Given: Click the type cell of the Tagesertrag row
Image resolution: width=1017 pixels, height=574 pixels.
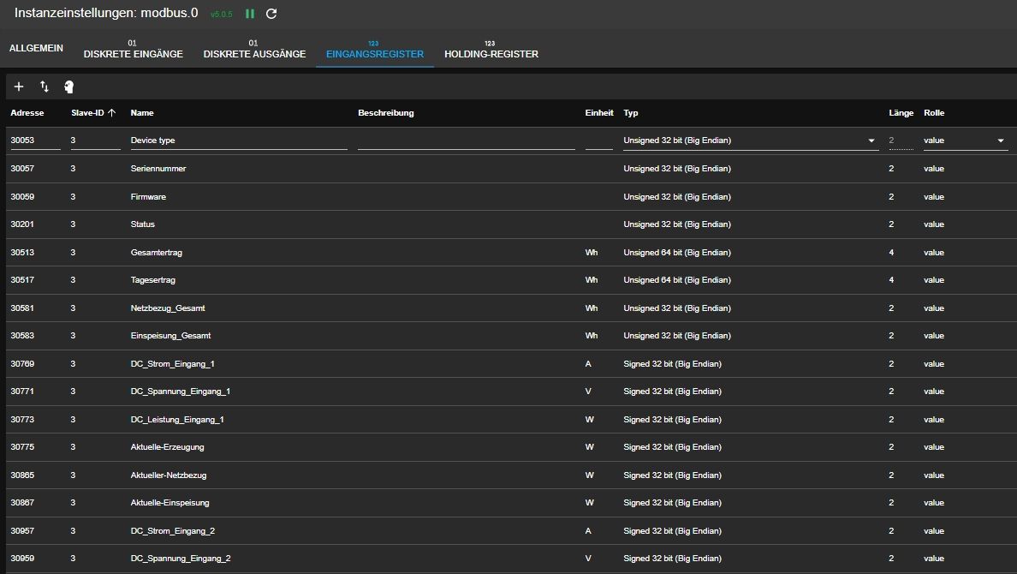Looking at the screenshot, I should click(677, 280).
